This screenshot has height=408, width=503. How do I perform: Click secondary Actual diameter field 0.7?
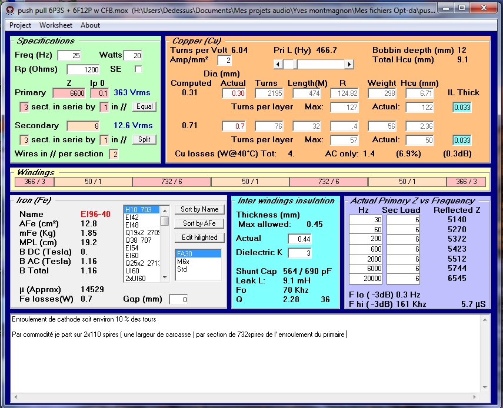(x=234, y=126)
